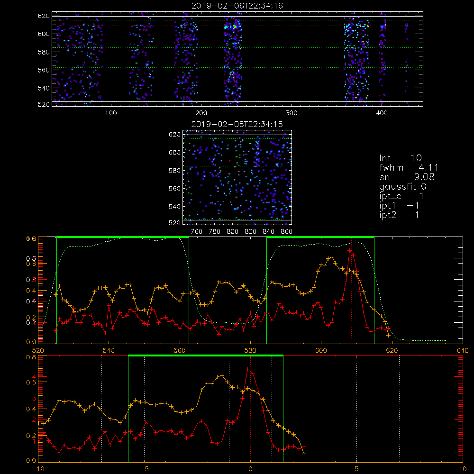The width and height of the screenshot is (474, 474).
Task: Click x-axis label 820 under the small middle image
Action: pyautogui.click(x=250, y=232)
